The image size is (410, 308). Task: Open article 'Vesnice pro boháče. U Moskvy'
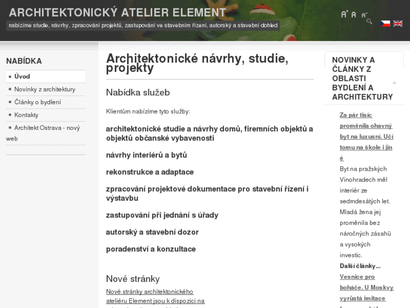point(367,291)
